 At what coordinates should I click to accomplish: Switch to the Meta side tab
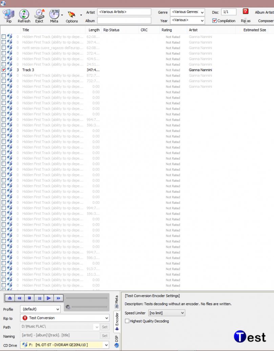(117, 302)
